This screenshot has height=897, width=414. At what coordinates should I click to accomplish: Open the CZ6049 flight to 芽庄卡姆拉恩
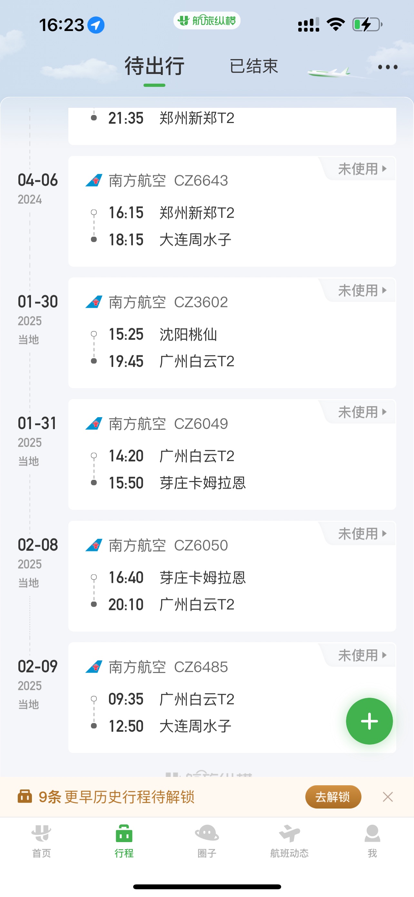pos(232,454)
